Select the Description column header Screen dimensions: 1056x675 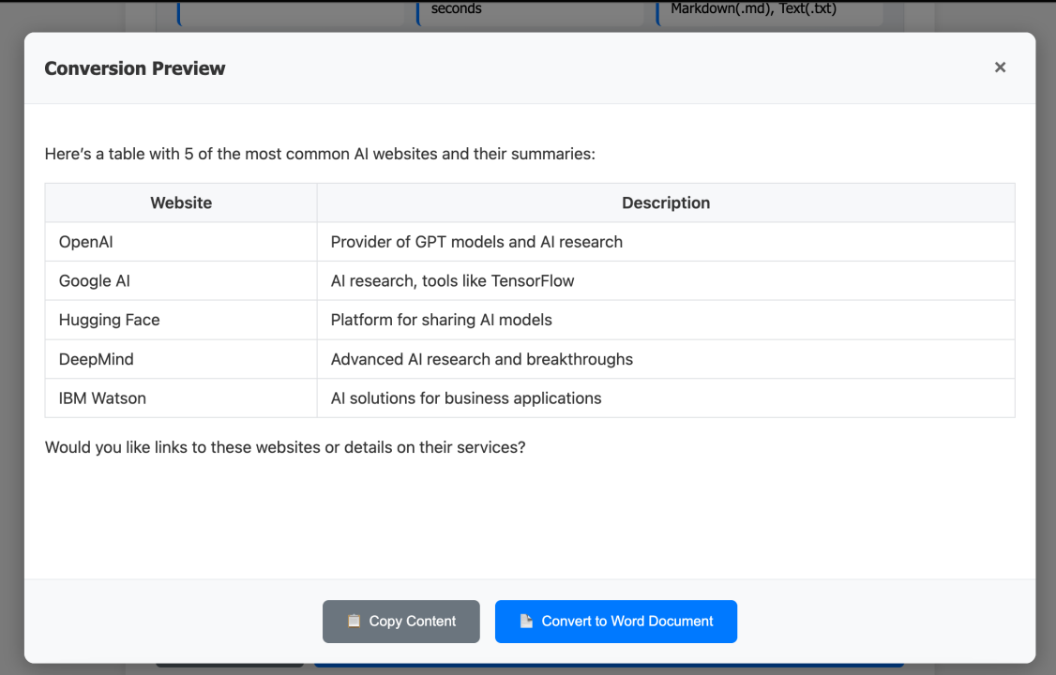(665, 202)
